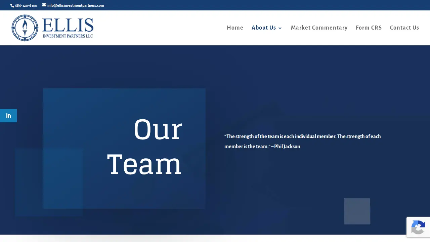Open the reCAPTCHA badge

[418, 227]
